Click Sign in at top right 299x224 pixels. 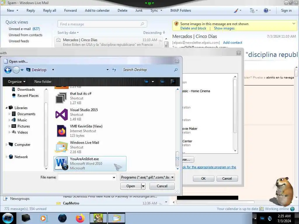286,10
